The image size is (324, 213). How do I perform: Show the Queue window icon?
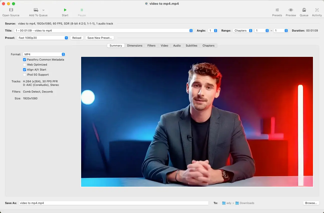[304, 10]
